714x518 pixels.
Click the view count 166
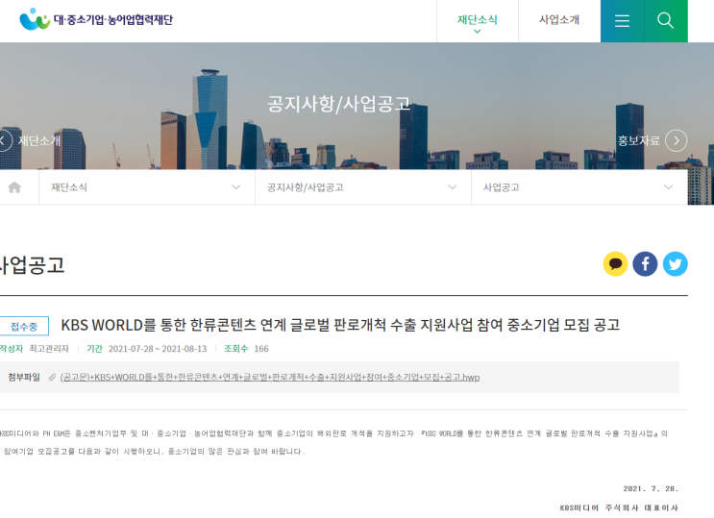coord(261,349)
